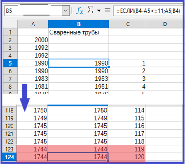Open the Name Box dropdown list

[66, 11]
